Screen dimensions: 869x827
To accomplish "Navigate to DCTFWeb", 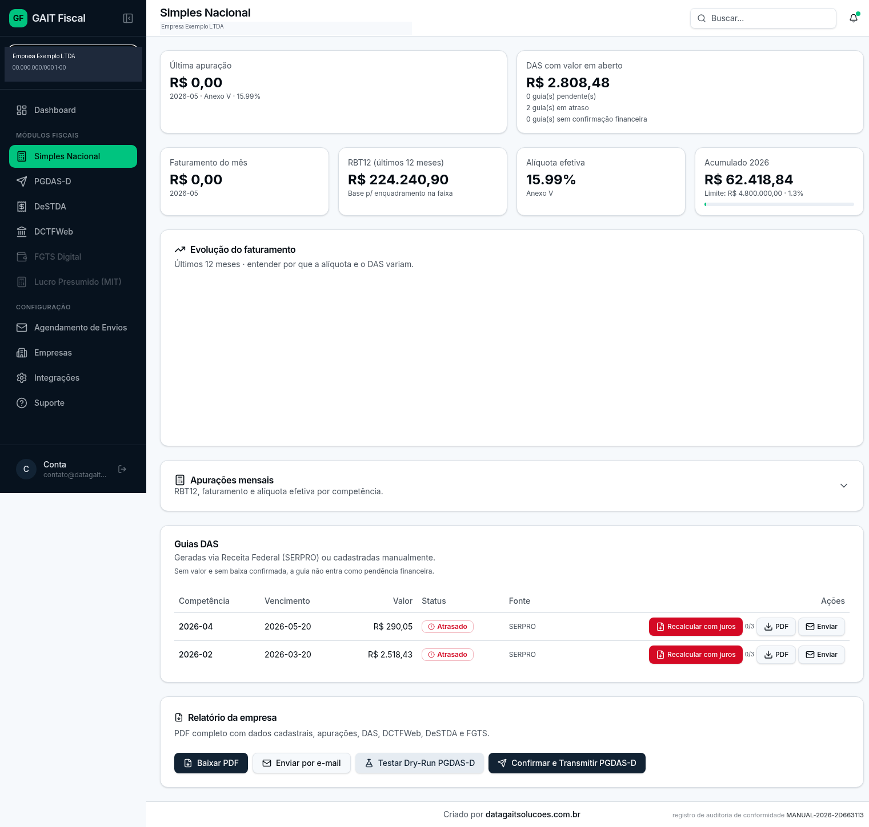I will (x=73, y=232).
